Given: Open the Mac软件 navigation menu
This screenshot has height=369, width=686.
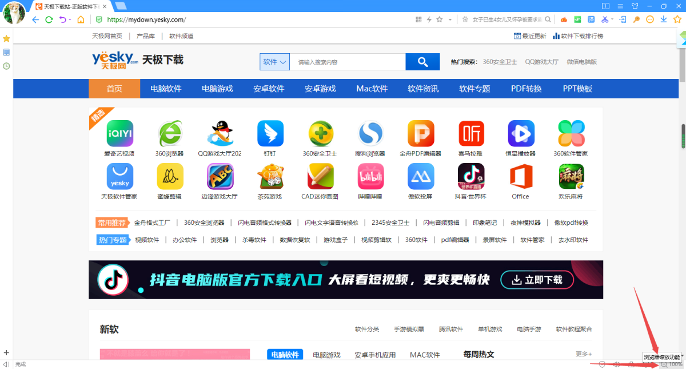Looking at the screenshot, I should (372, 89).
